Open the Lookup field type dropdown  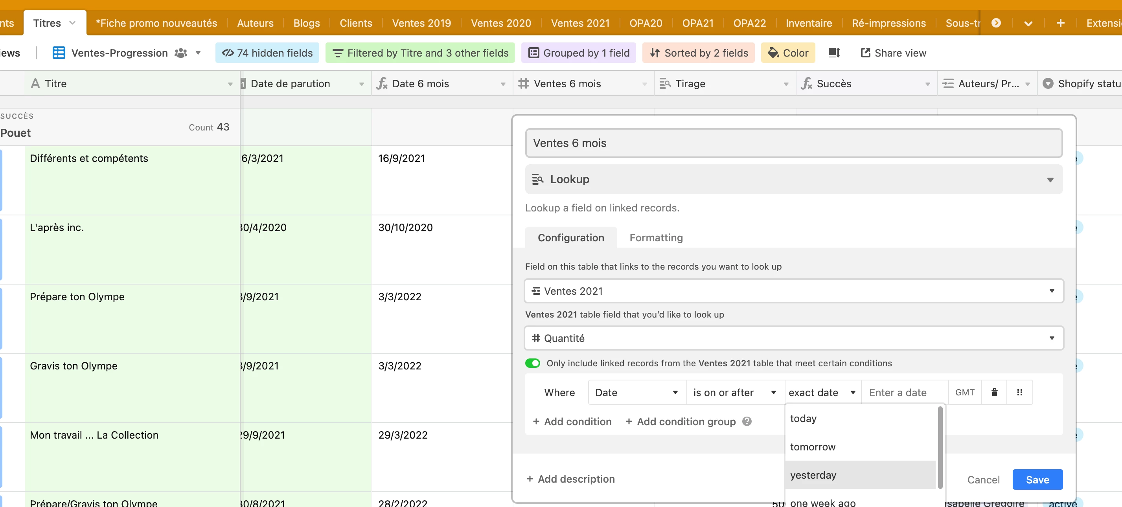(794, 180)
